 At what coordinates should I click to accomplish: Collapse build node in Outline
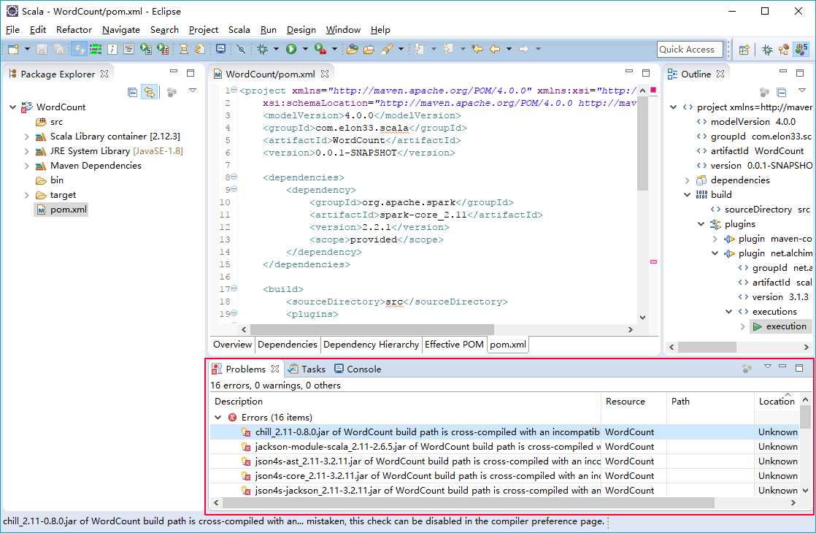click(x=687, y=195)
